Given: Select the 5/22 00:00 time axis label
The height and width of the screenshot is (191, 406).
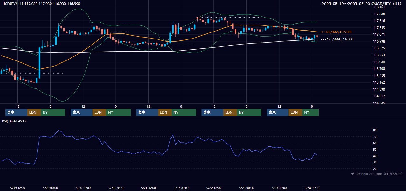Looking at the screenshot, I should pyautogui.click(x=181, y=188).
